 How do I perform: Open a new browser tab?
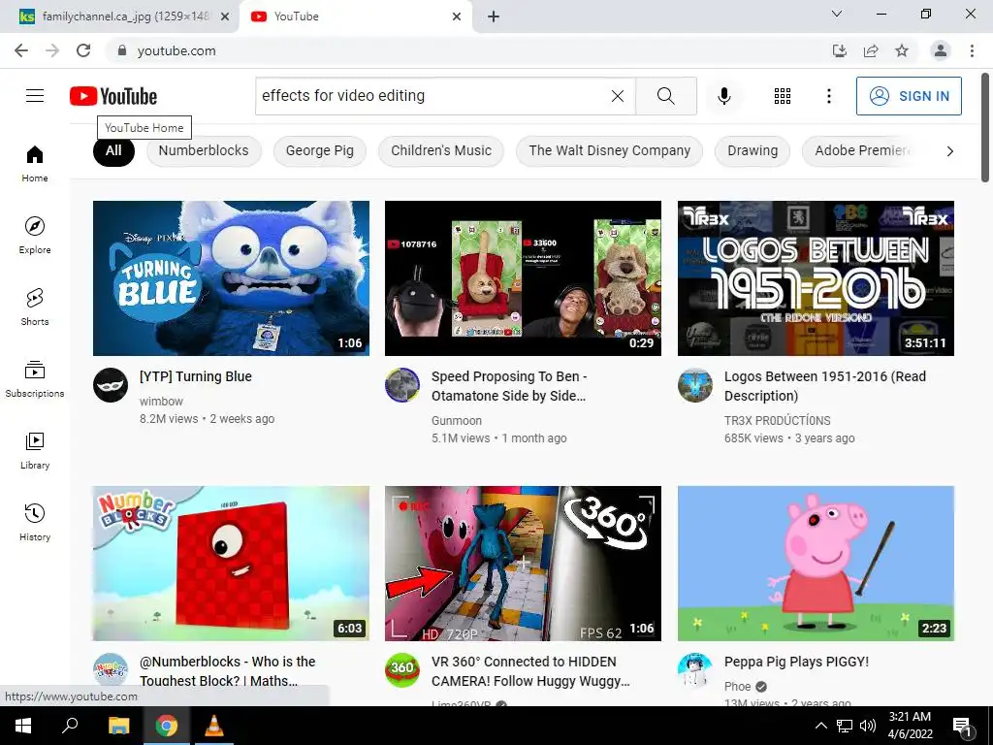pyautogui.click(x=494, y=16)
